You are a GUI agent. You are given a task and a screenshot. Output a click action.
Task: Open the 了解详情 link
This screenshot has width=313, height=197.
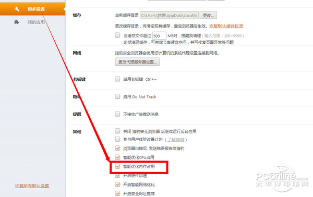click(x=176, y=140)
